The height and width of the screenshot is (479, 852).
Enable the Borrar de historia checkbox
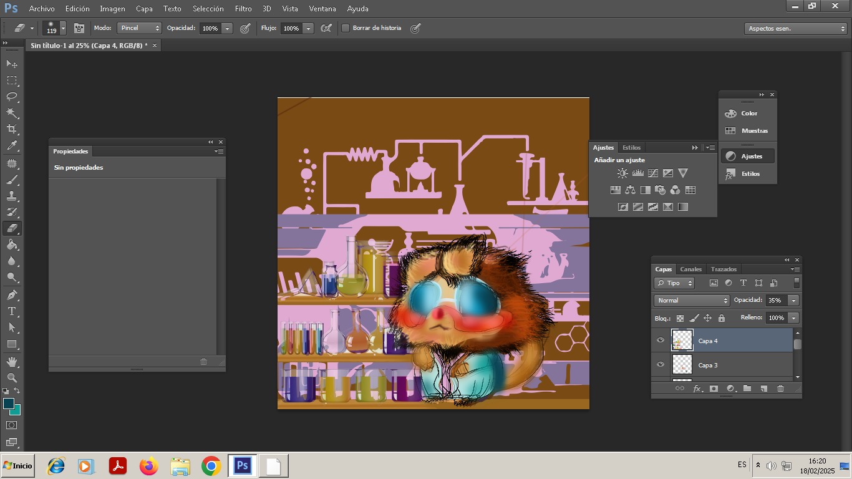coord(346,28)
